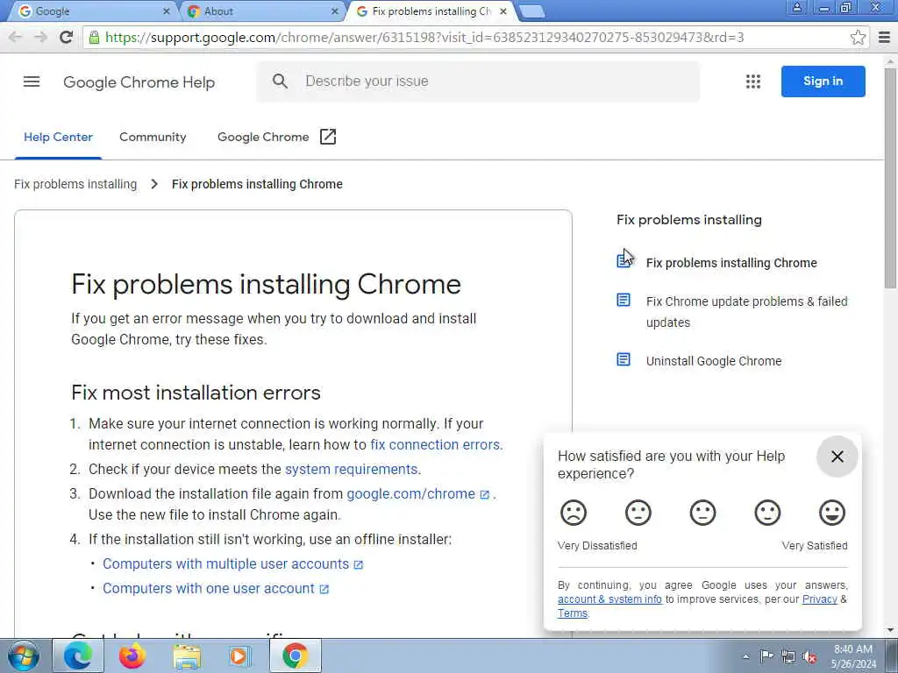Click the Fix problems installing breadcrumb
The width and height of the screenshot is (898, 673).
point(75,184)
